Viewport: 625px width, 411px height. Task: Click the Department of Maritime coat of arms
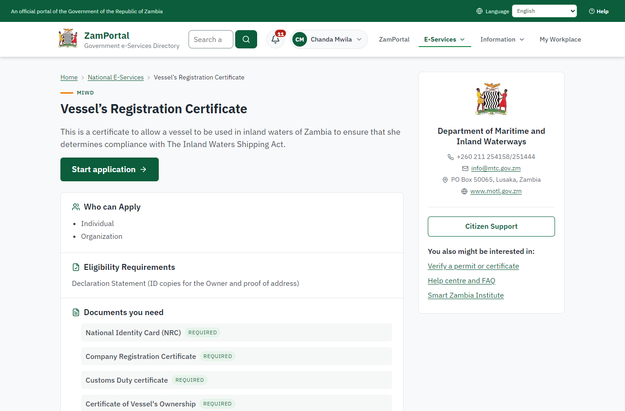pyautogui.click(x=491, y=99)
